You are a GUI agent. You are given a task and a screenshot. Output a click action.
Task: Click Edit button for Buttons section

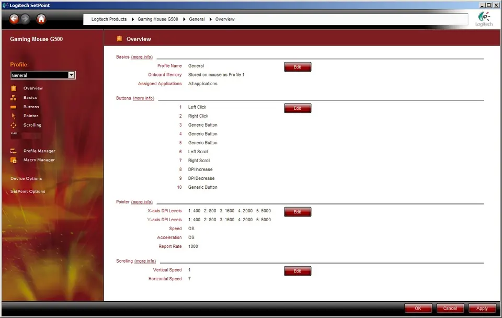pyautogui.click(x=298, y=108)
